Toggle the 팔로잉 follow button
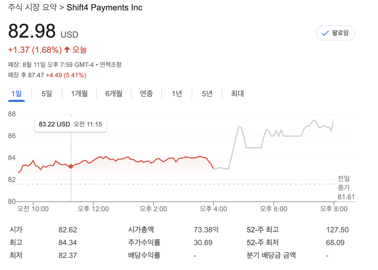The image size is (378, 270). pyautogui.click(x=335, y=33)
